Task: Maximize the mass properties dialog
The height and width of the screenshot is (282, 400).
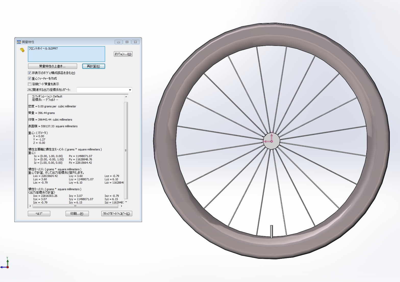Action: (x=127, y=42)
